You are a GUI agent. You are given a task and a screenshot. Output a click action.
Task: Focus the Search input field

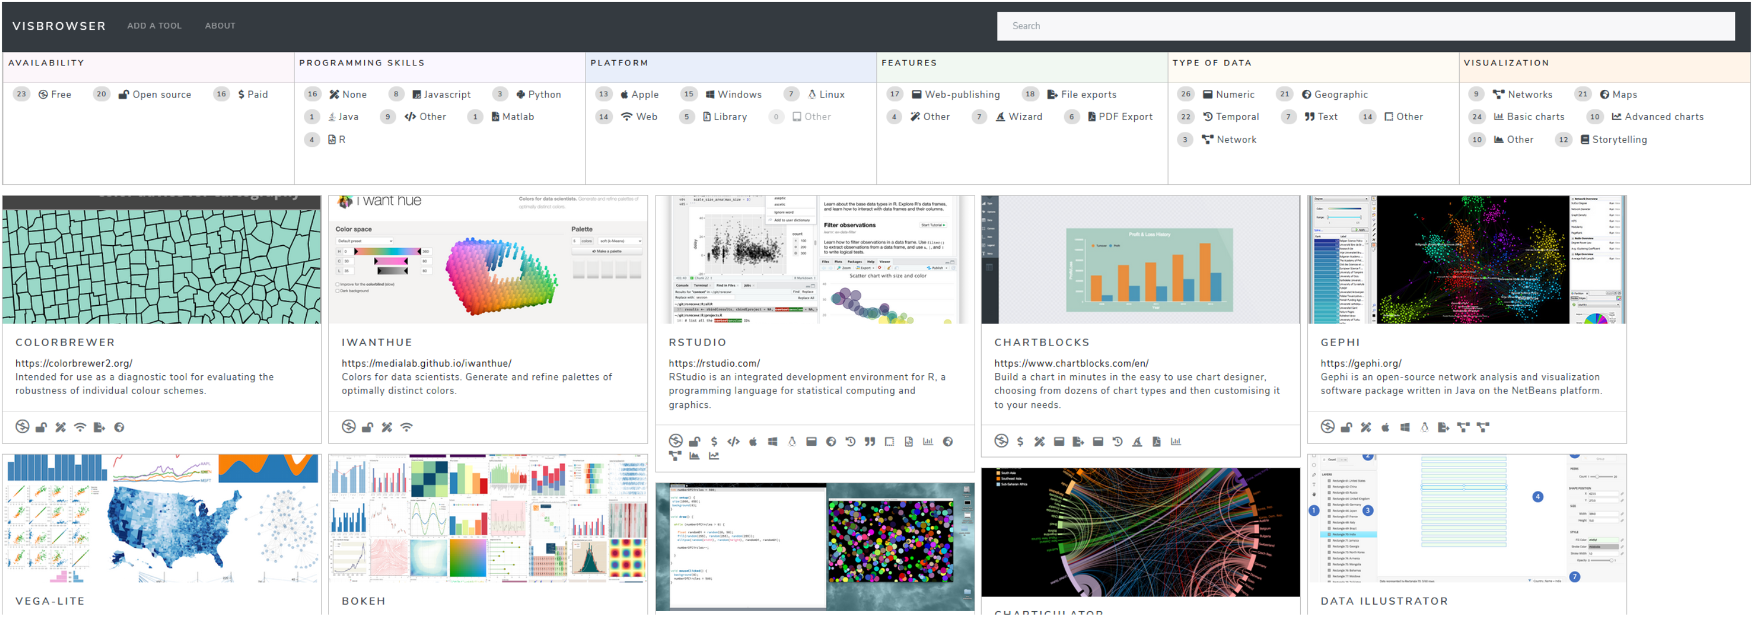[x=1366, y=26]
